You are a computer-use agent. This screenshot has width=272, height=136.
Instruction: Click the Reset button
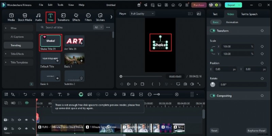coord(214,131)
